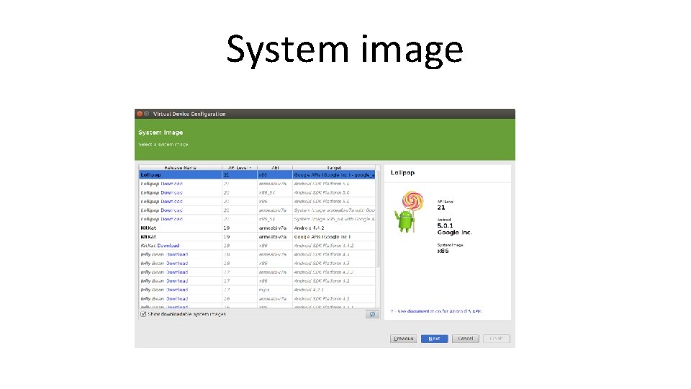Download Jelly Bean API 18 armeabi-v7a image
691x389 pixels.
[x=177, y=254]
